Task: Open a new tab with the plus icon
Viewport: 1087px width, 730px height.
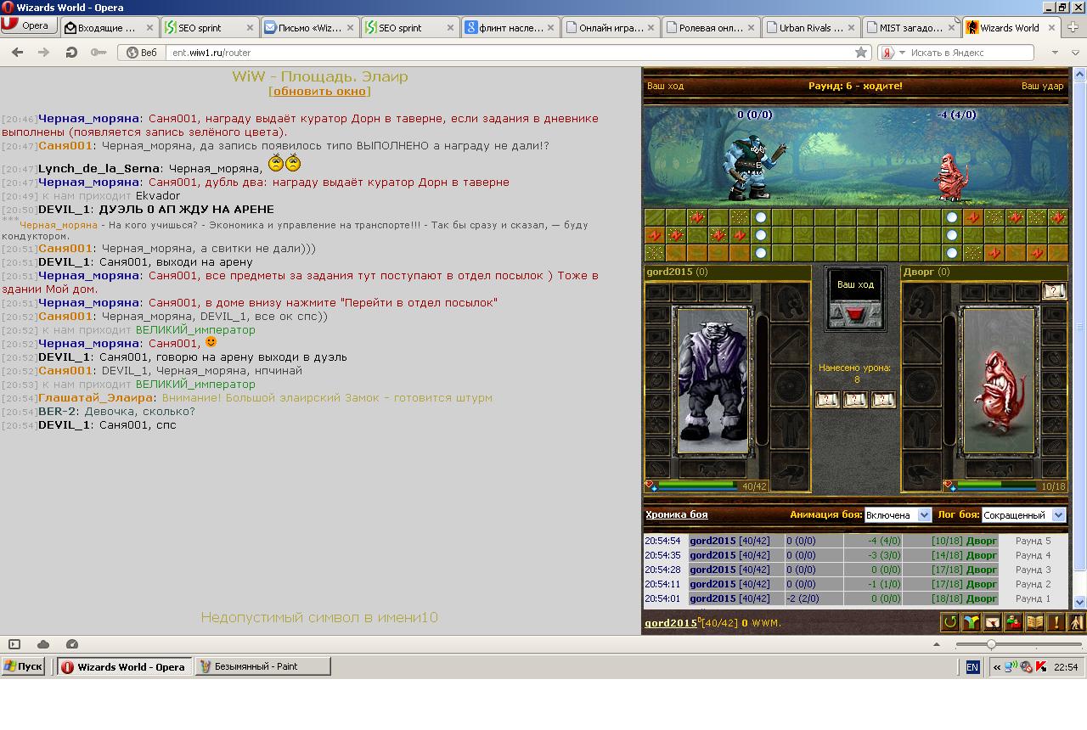Action: point(1073,27)
